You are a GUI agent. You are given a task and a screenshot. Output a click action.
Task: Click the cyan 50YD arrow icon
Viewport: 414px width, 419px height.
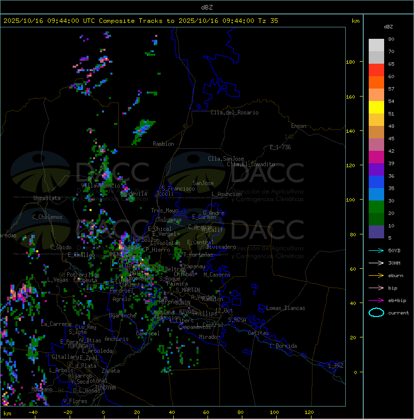click(376, 251)
